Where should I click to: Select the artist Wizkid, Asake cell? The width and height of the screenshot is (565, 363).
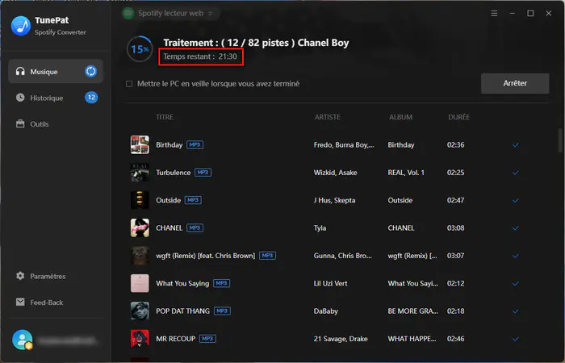(335, 173)
